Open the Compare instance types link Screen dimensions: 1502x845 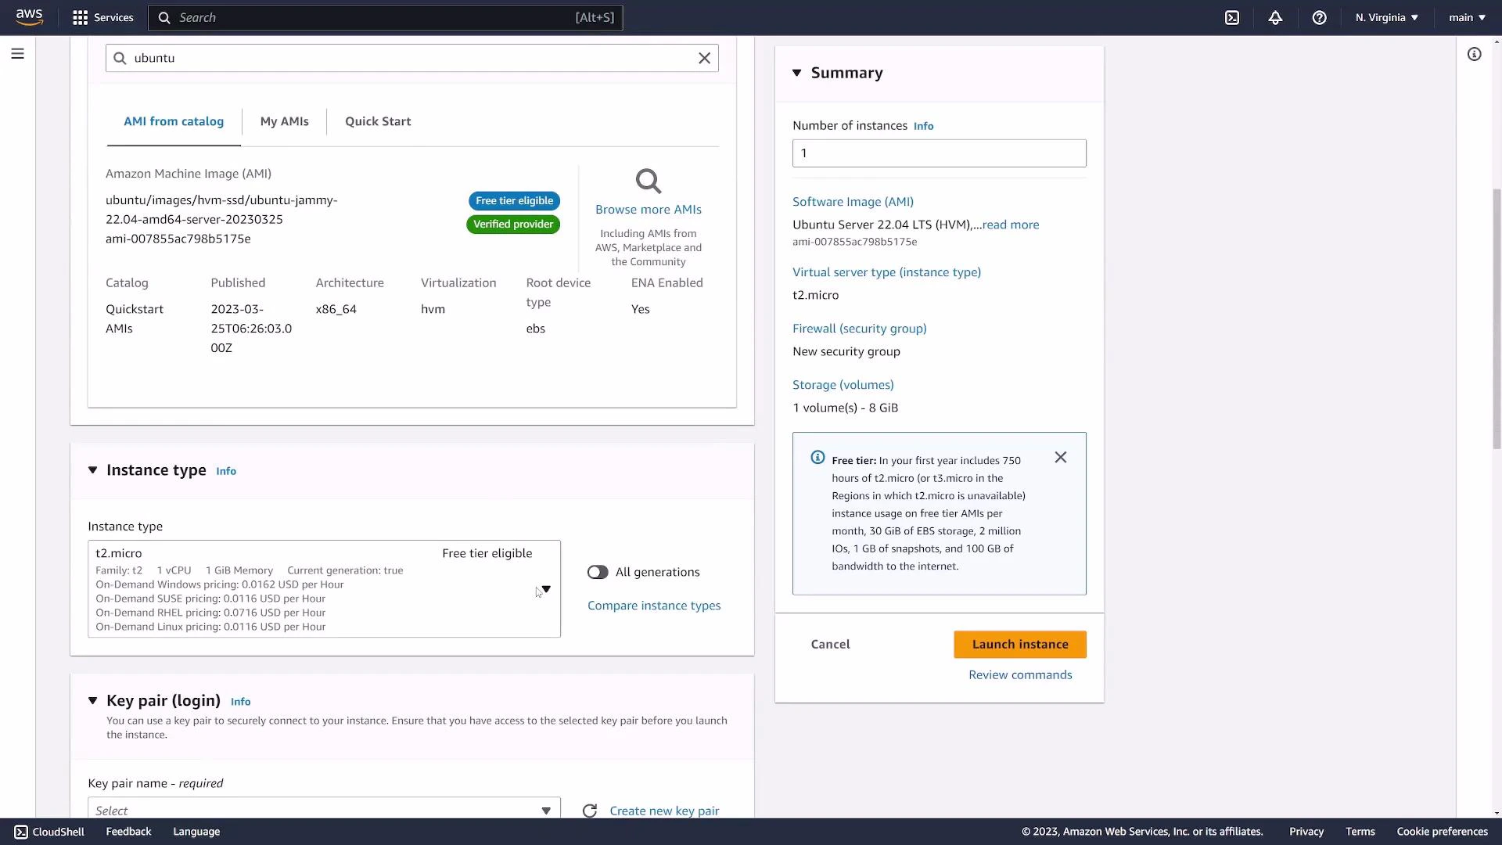coord(654,605)
